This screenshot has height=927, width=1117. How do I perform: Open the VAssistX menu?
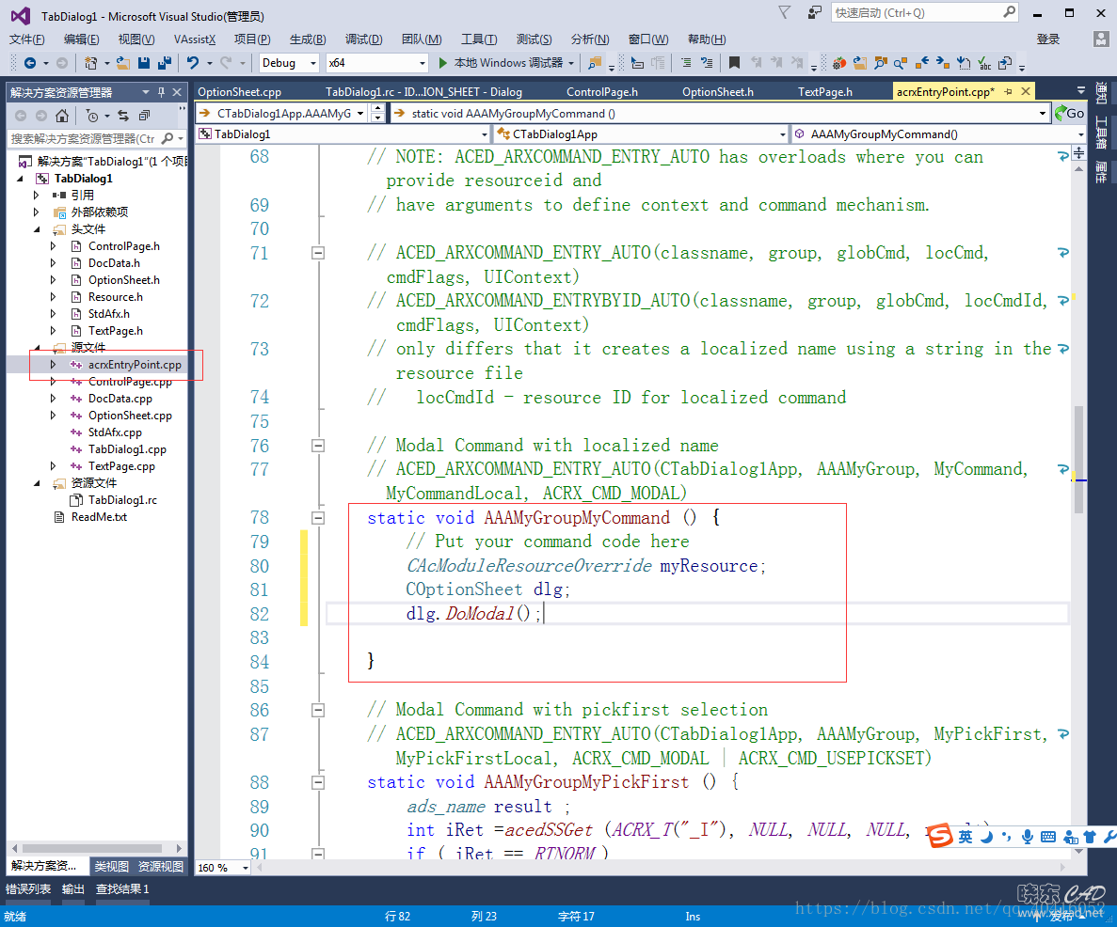point(195,39)
